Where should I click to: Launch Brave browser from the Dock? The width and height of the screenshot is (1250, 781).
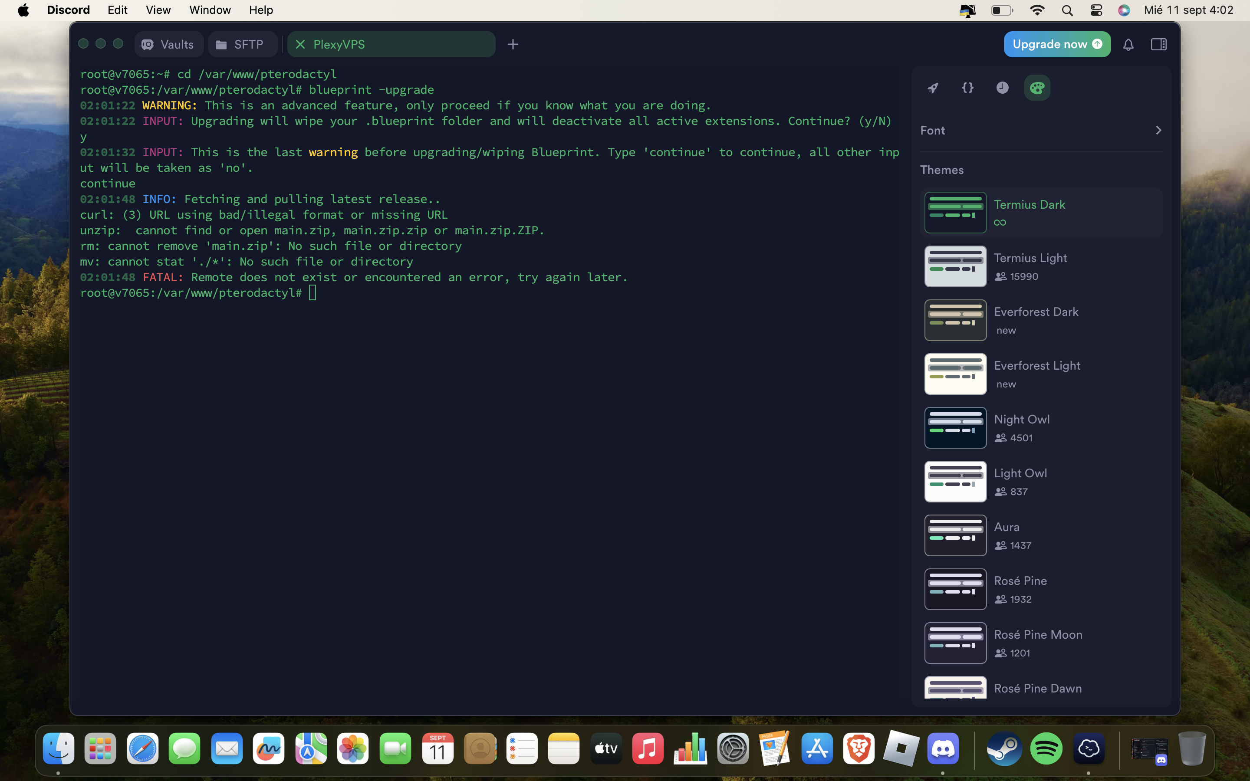coord(859,748)
